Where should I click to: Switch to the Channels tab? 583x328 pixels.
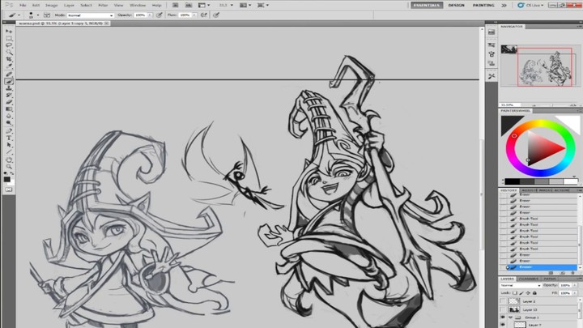(528, 279)
